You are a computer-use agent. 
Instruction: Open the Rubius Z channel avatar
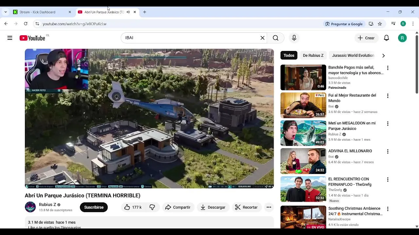(30, 207)
